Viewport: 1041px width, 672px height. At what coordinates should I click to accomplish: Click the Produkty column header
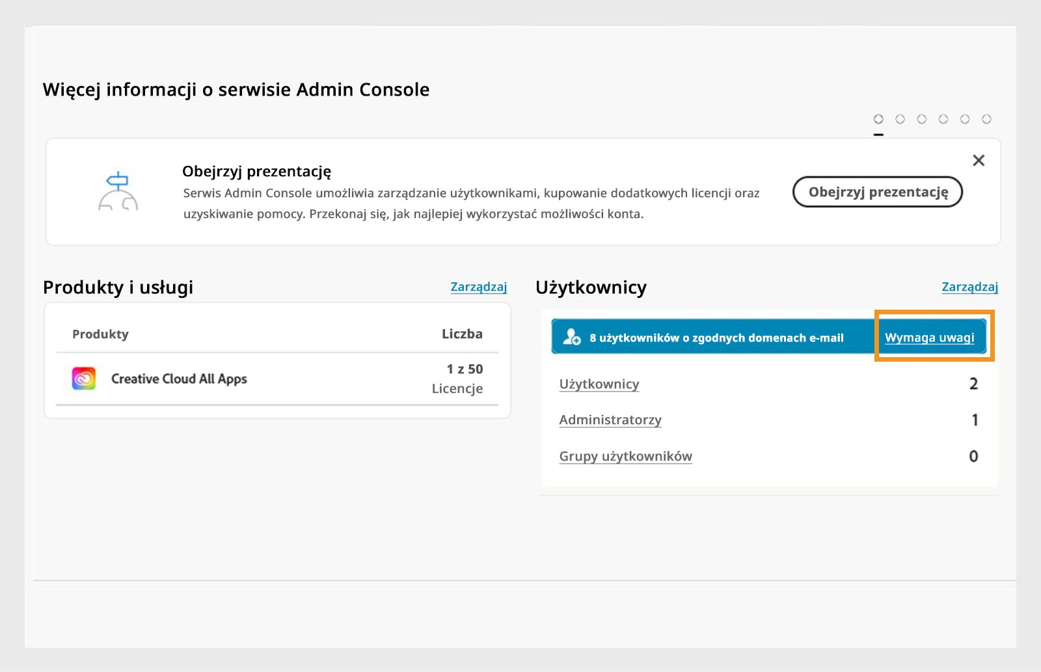point(100,334)
